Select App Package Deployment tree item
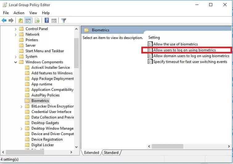 click(52, 79)
